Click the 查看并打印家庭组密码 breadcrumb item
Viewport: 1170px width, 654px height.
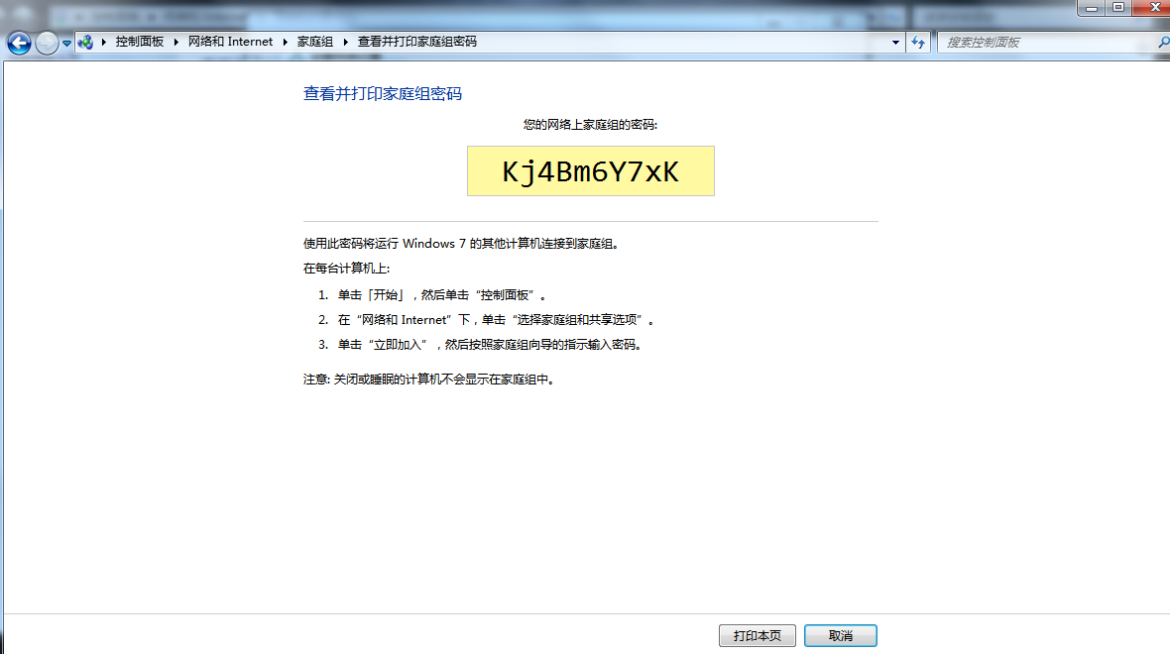coord(418,43)
